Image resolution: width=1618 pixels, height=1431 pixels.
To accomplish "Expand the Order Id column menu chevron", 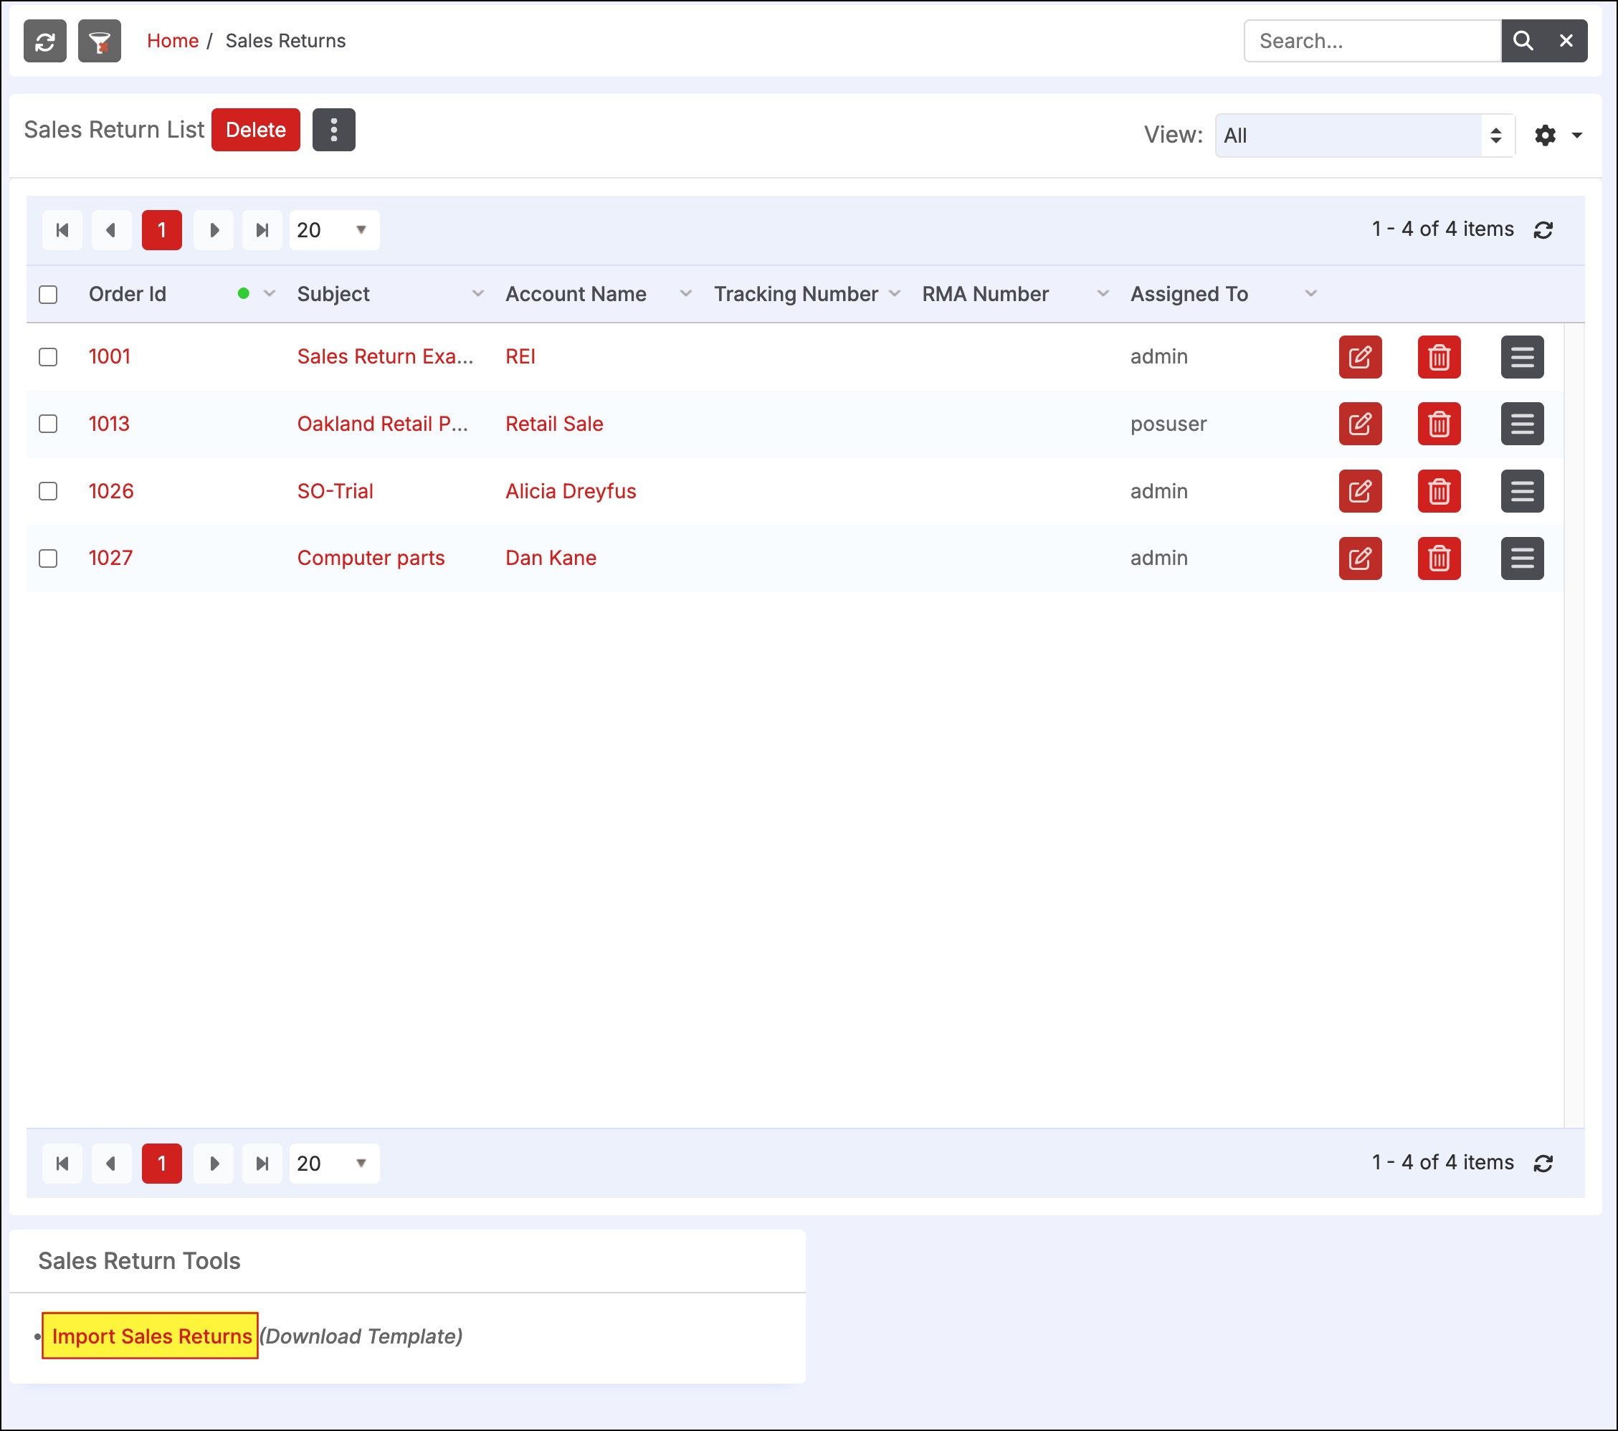I will [x=270, y=294].
